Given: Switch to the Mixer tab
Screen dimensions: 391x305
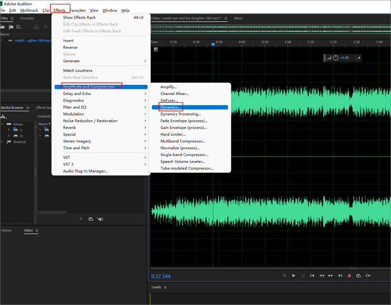Looking at the screenshot, I should 239,18.
